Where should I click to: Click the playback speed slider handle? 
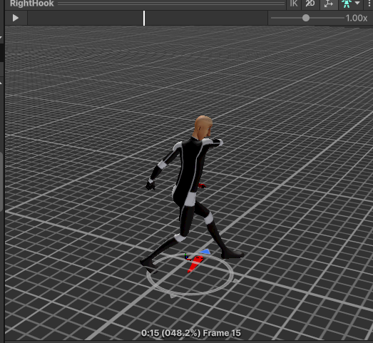point(306,18)
